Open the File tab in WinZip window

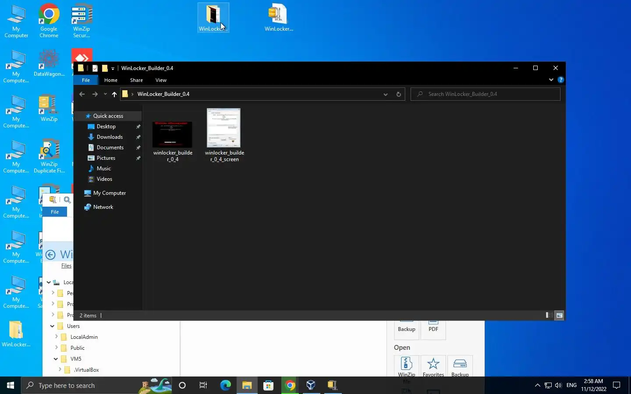tap(55, 212)
